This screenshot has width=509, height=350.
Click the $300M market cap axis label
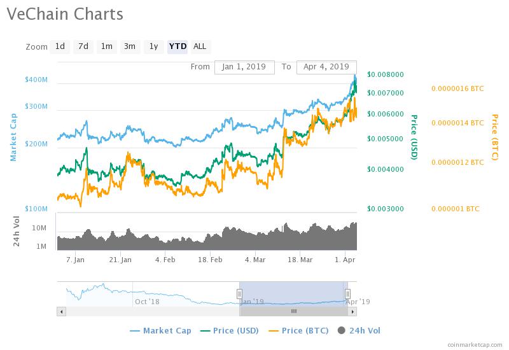pyautogui.click(x=36, y=106)
